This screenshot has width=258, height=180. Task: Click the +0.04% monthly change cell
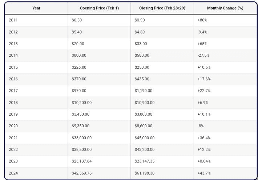click(x=204, y=161)
